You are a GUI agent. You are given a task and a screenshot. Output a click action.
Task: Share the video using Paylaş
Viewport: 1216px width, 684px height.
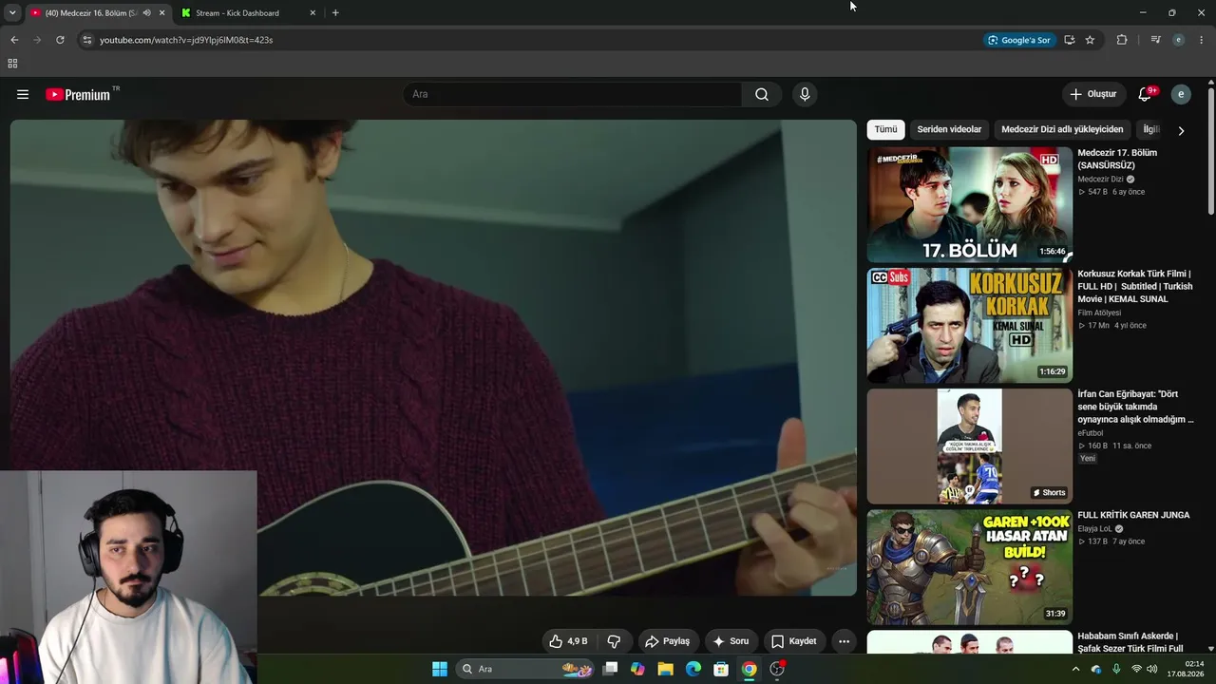tap(667, 641)
